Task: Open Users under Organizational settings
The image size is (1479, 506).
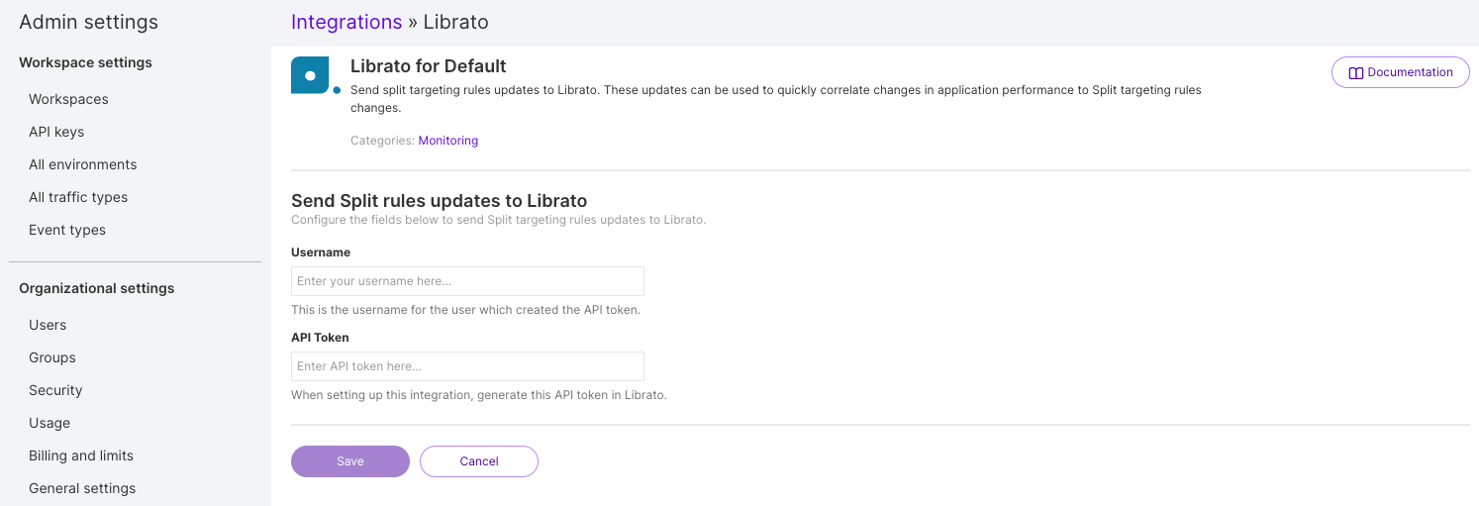Action: tap(48, 325)
